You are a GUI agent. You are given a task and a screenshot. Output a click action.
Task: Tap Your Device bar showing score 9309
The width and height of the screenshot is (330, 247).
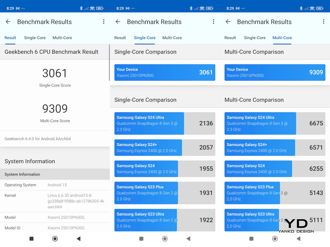[x=275, y=73]
